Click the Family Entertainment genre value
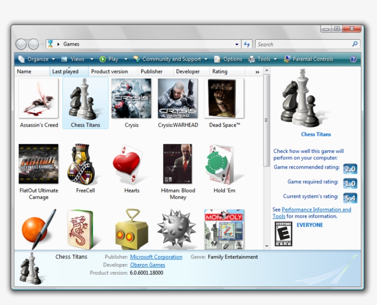 (233, 257)
